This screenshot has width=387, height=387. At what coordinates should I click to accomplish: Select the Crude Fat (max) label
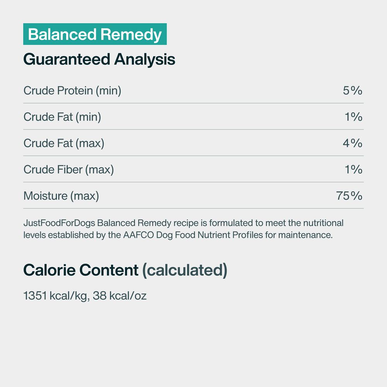(64, 143)
